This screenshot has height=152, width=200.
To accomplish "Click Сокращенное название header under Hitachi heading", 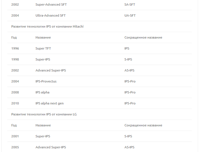I will coord(143,38).
